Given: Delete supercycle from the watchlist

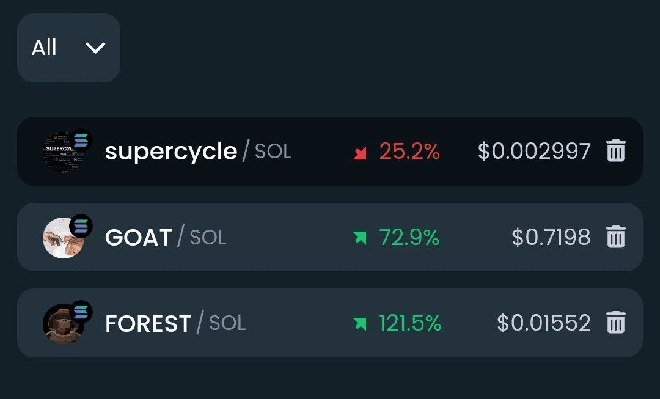Looking at the screenshot, I should point(616,151).
